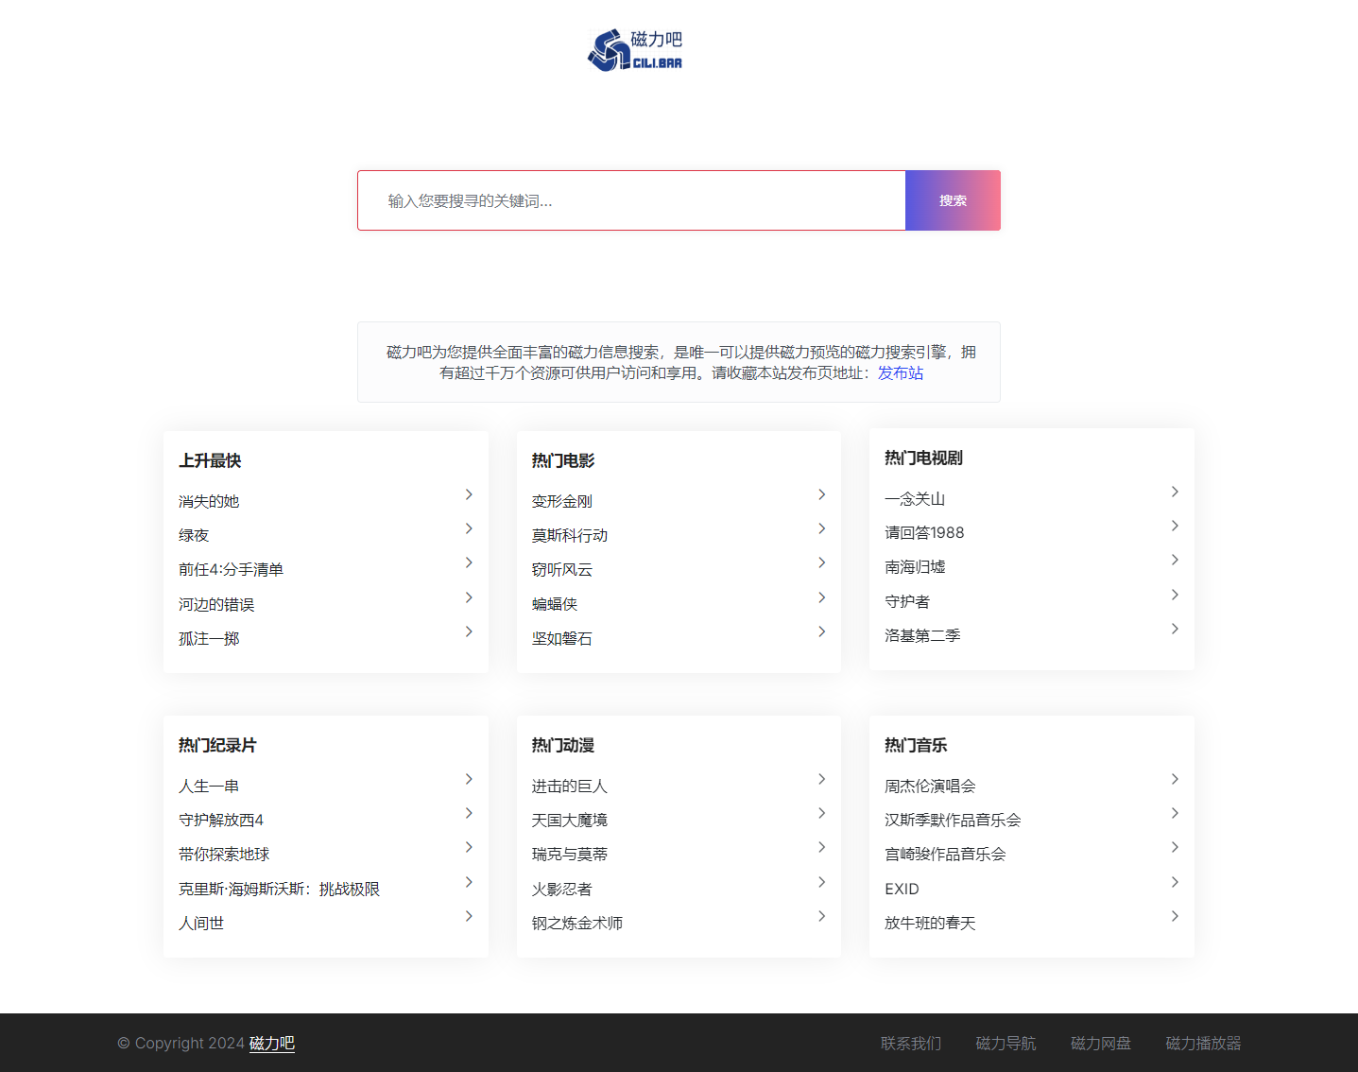Open 进击的巨人 anime entry
The image size is (1358, 1072).
coord(570,786)
